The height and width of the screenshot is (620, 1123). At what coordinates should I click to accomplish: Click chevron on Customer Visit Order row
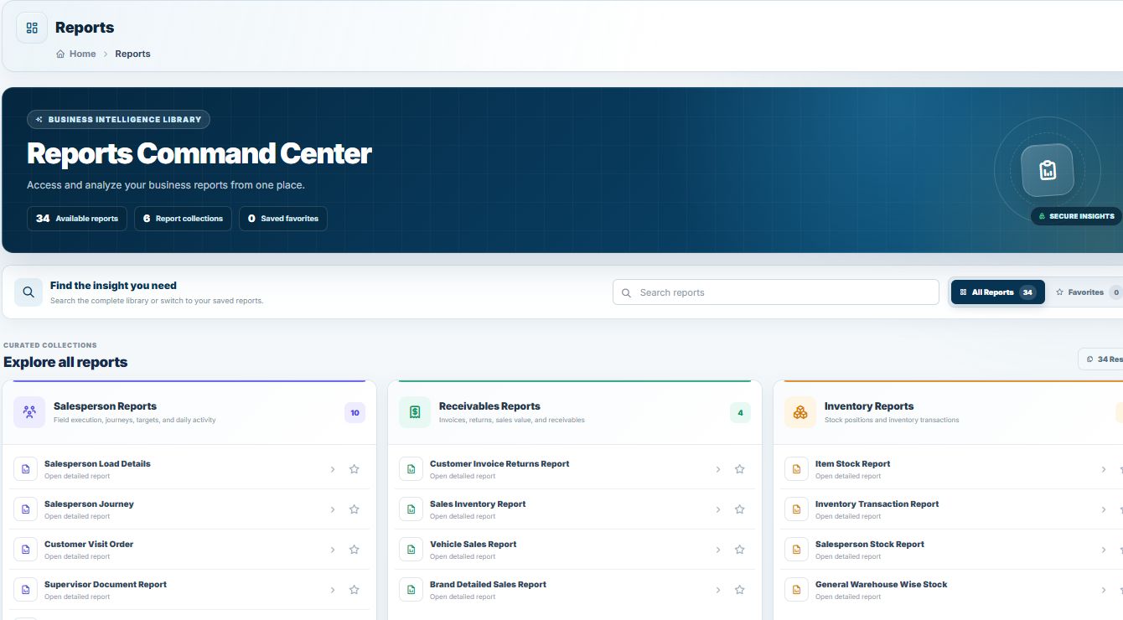[333, 550]
